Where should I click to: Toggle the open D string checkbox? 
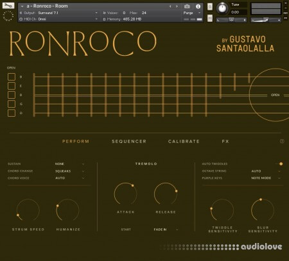[12, 113]
